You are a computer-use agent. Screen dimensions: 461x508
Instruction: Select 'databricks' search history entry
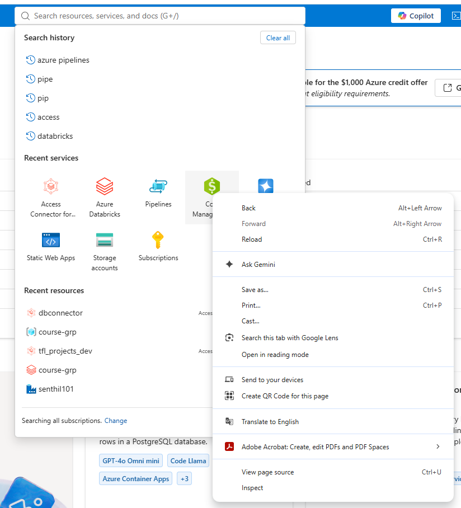(55, 136)
